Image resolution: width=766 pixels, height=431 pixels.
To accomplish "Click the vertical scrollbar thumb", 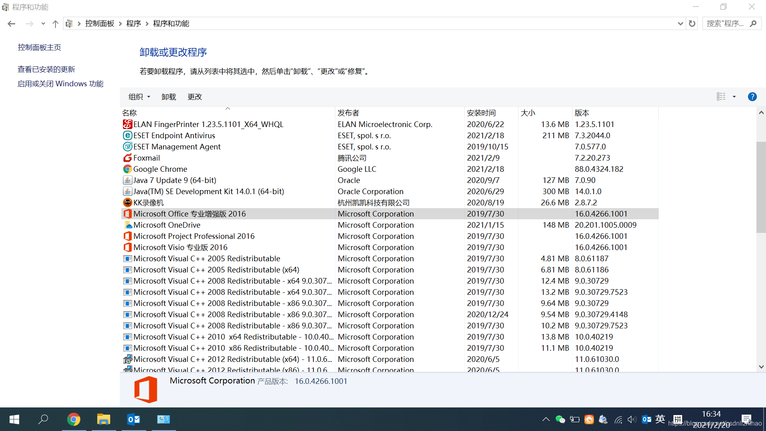I will click(761, 187).
